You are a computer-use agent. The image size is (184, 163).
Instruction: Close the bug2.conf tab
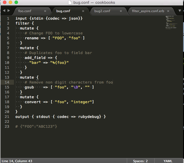121,11
